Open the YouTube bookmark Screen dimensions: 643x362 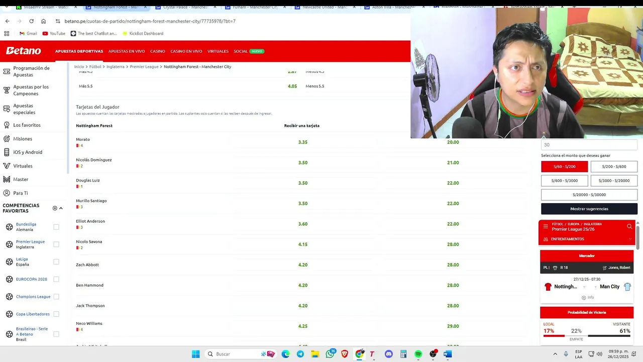point(54,33)
